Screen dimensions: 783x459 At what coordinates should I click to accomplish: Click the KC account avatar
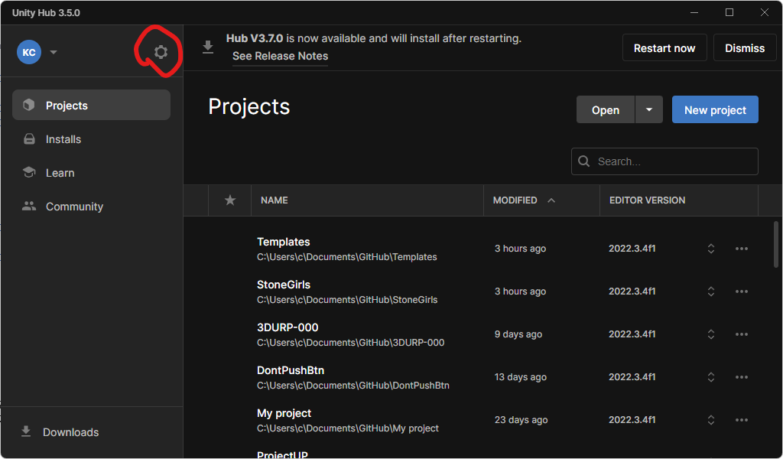point(29,52)
